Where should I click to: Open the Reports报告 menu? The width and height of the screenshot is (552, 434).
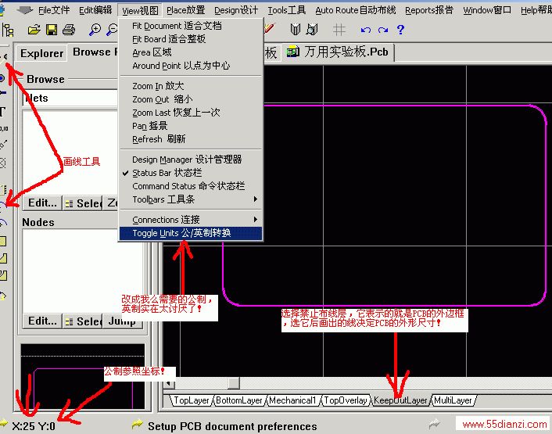[429, 10]
